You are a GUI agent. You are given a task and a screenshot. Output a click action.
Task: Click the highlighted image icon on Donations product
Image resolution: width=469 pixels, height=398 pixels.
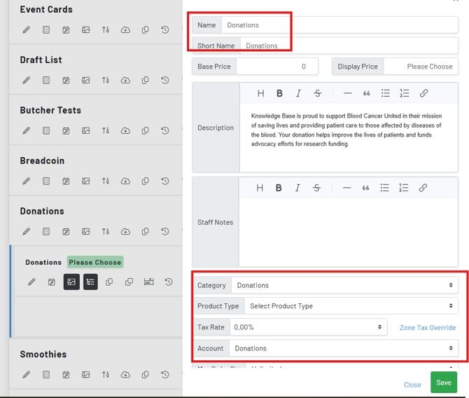(71, 282)
